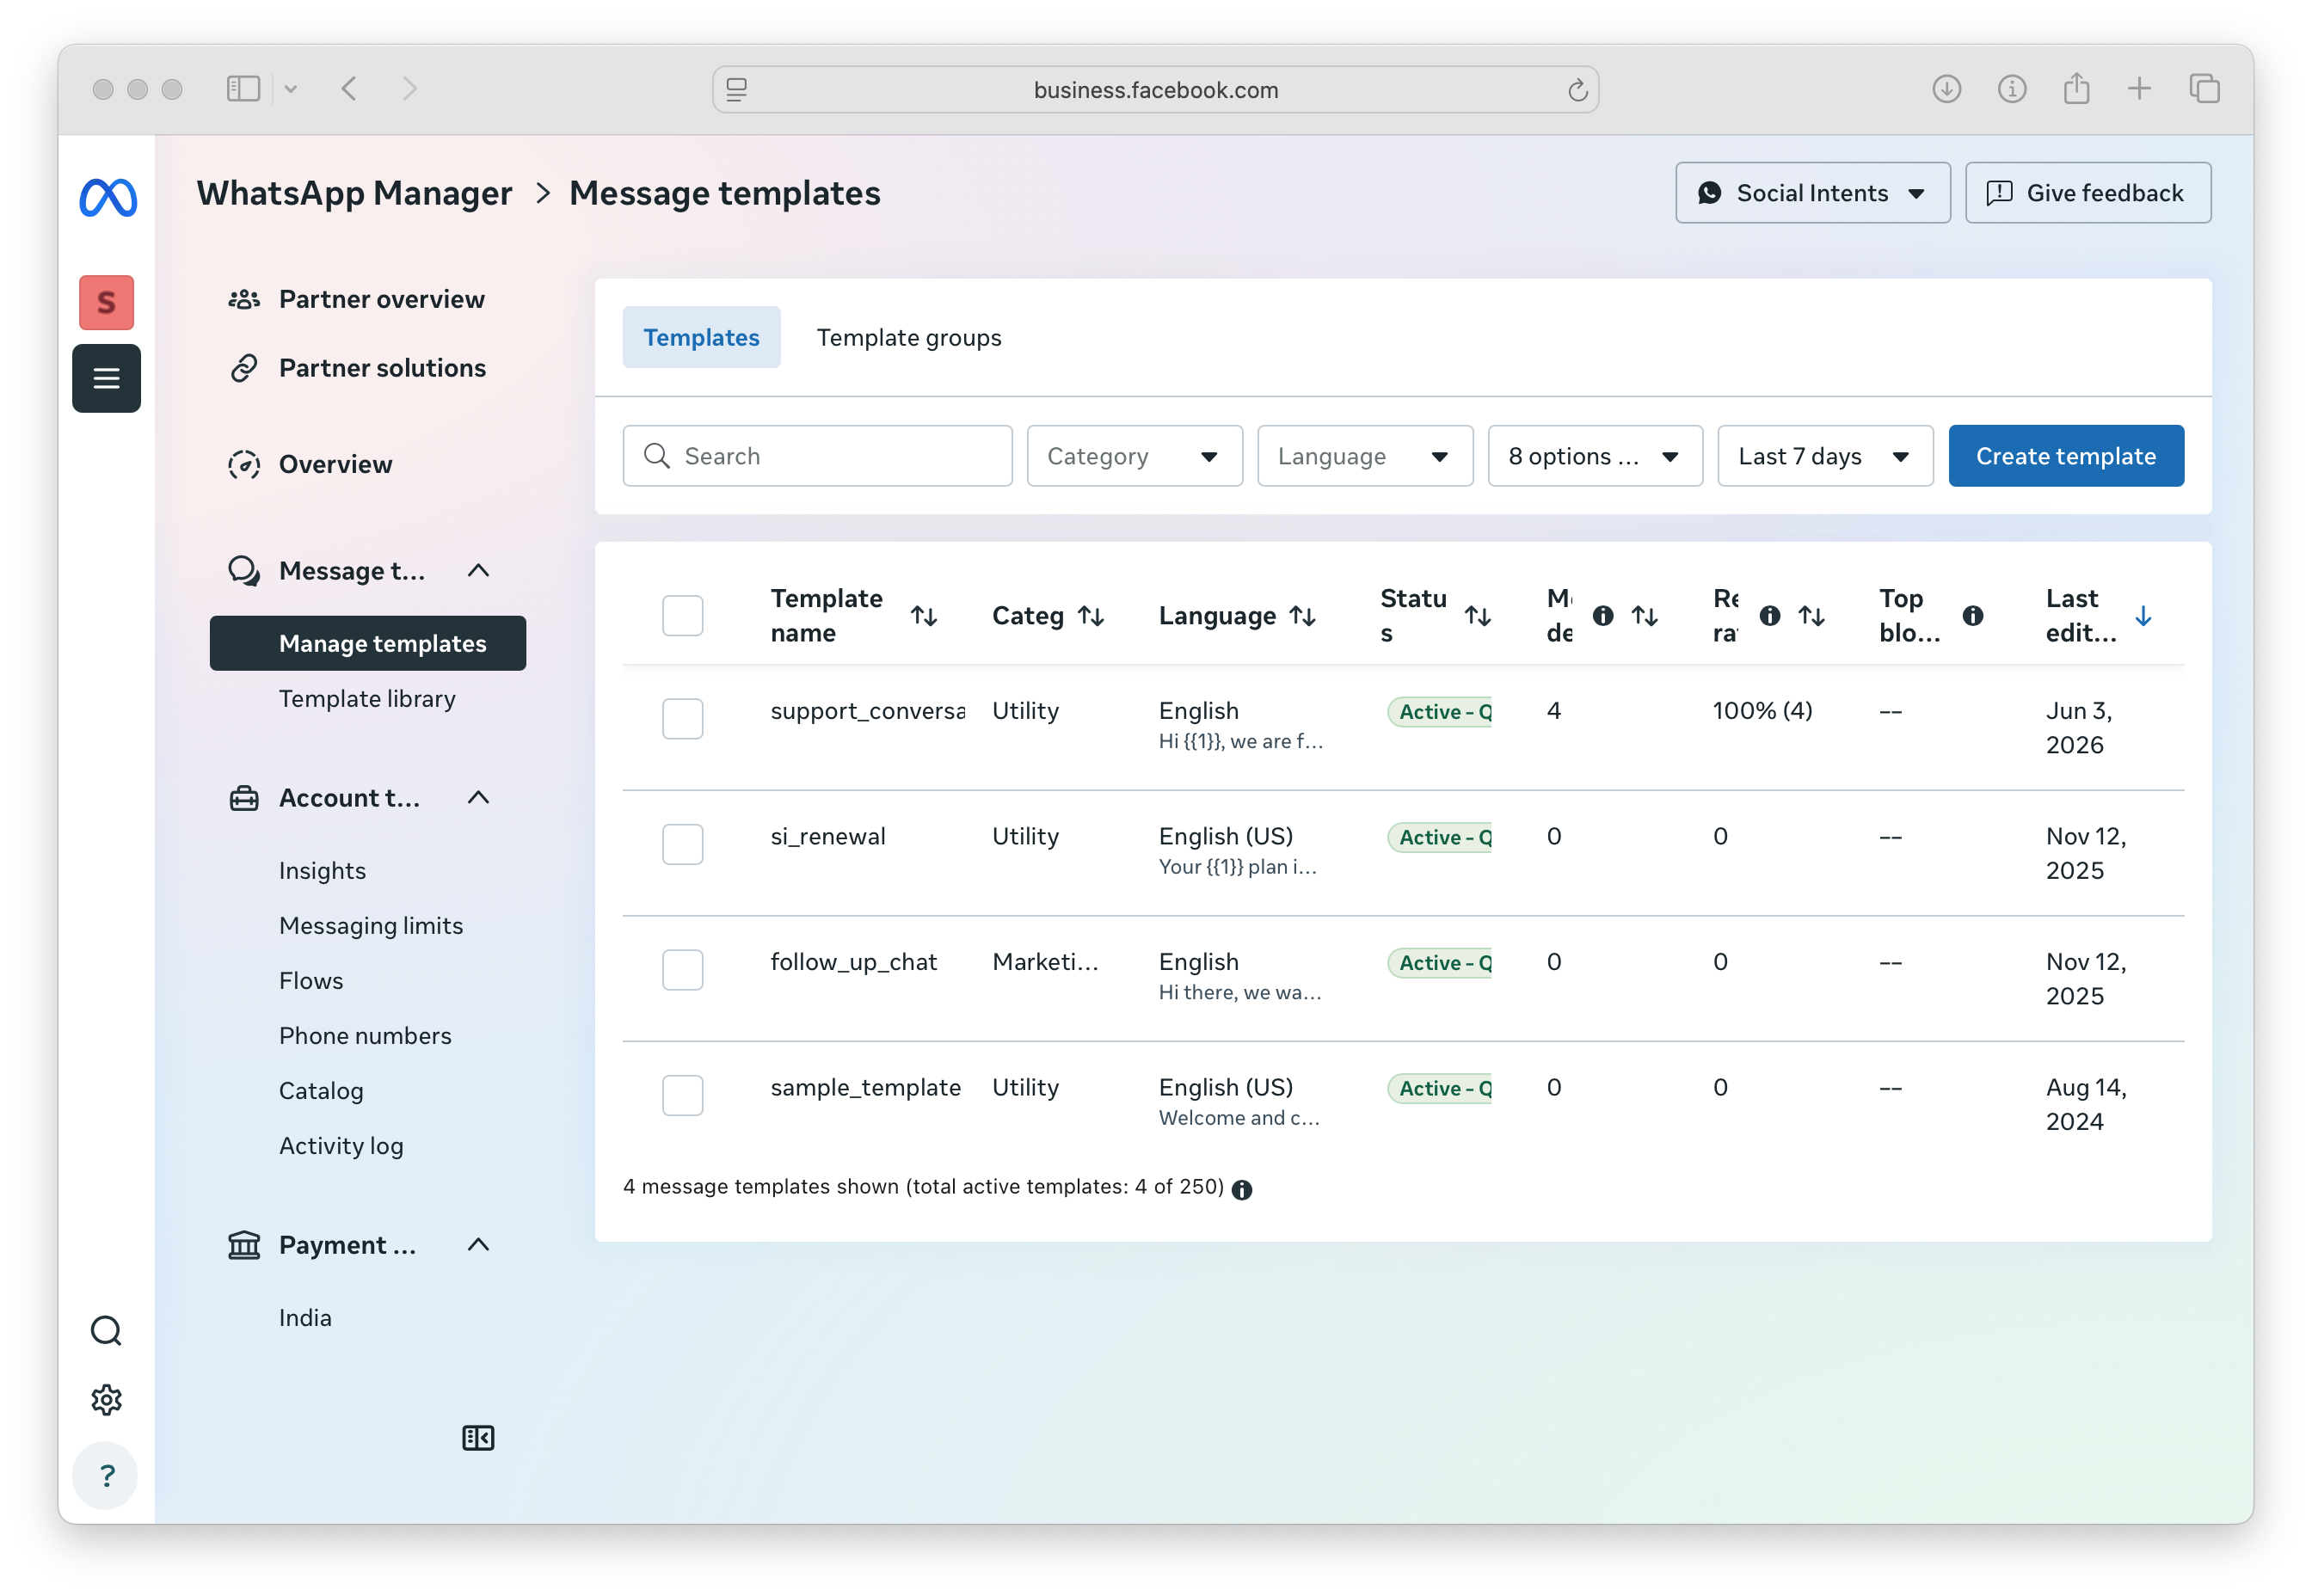The height and width of the screenshot is (1596, 2312).
Task: Click info icon in Messages delivered column header
Action: (x=1602, y=615)
